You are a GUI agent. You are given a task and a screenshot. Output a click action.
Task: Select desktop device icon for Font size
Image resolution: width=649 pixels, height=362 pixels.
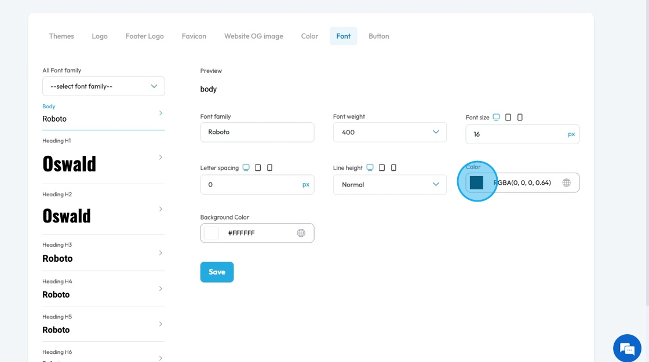[496, 117]
